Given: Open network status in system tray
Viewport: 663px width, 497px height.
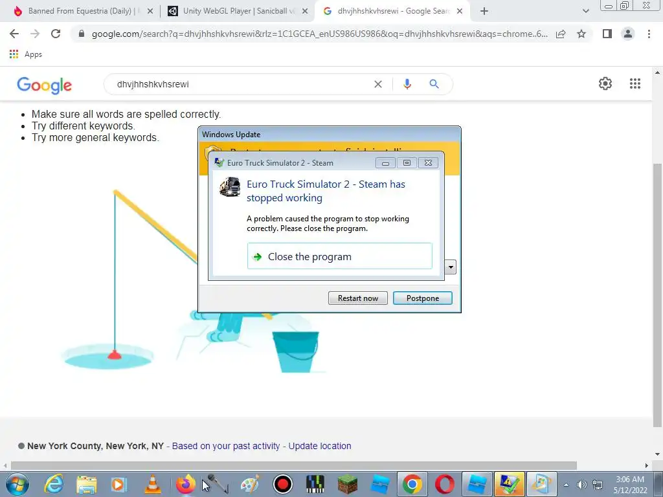Looking at the screenshot, I should 598,485.
